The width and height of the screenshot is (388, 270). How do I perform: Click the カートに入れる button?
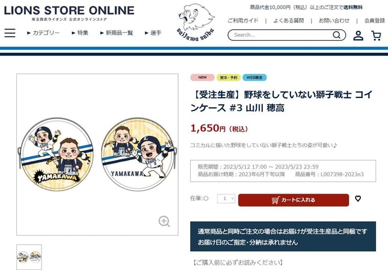coord(294,200)
